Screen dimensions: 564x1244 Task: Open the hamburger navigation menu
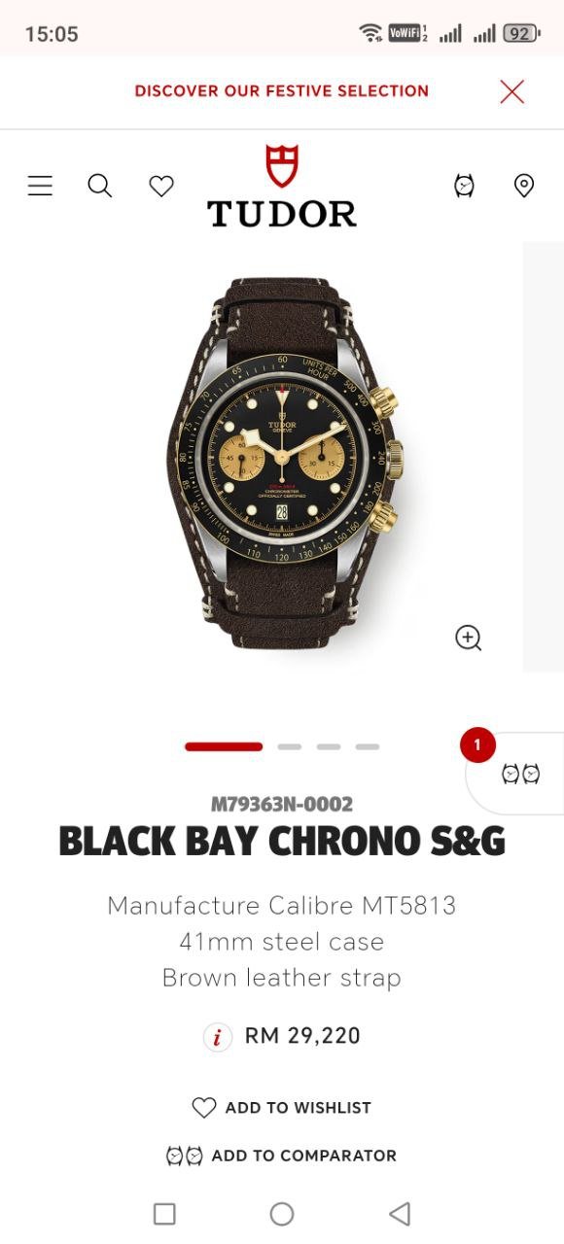click(x=40, y=186)
